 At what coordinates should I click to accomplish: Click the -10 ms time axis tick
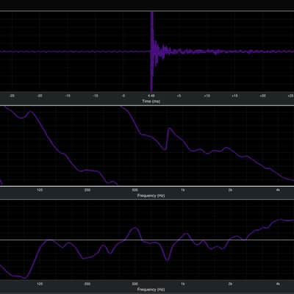click(x=96, y=96)
